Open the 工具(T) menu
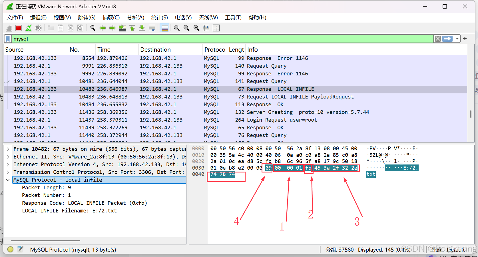Viewport: 478px width, 257px height. pyautogui.click(x=233, y=18)
